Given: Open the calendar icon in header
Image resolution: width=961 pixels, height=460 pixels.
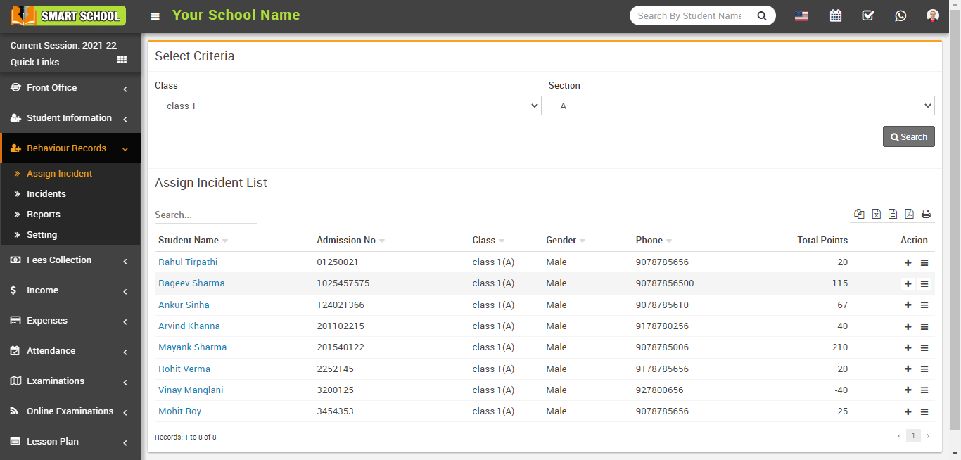Looking at the screenshot, I should [x=835, y=15].
